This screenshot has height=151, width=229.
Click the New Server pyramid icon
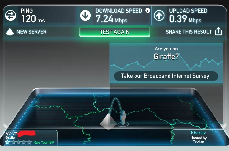tap(10, 32)
